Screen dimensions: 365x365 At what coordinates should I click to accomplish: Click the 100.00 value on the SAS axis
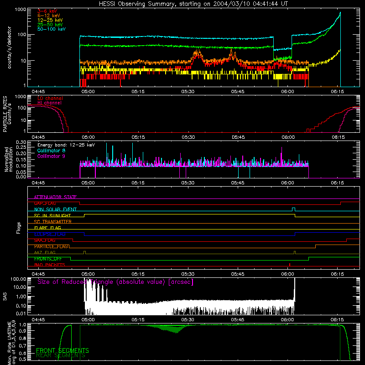tap(18, 279)
